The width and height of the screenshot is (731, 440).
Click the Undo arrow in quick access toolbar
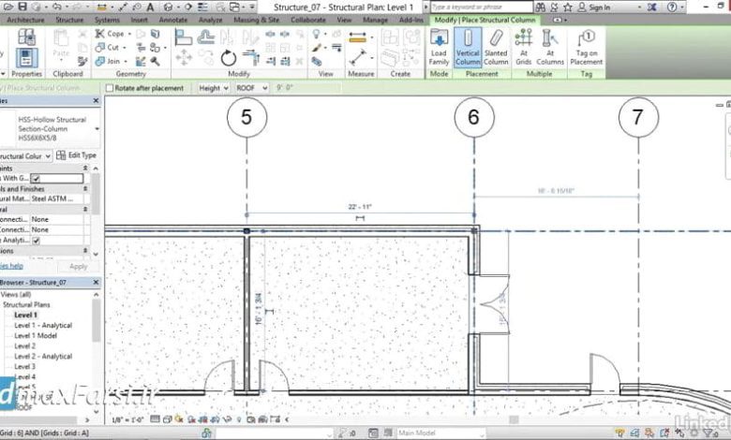[57, 7]
